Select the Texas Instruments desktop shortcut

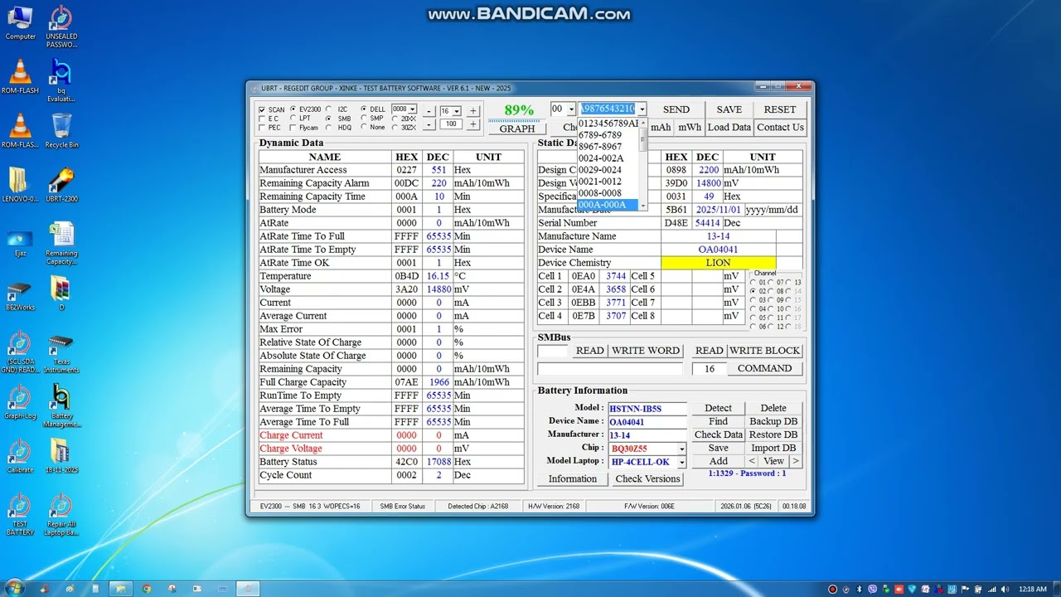61,353
